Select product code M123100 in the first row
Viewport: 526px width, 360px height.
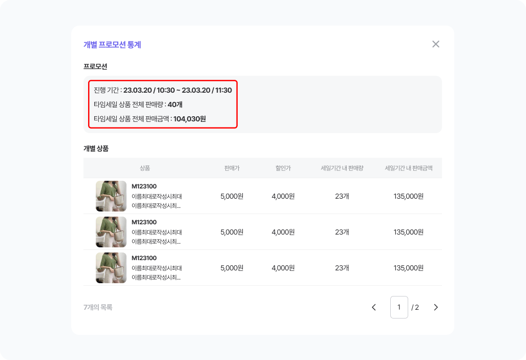(144, 186)
